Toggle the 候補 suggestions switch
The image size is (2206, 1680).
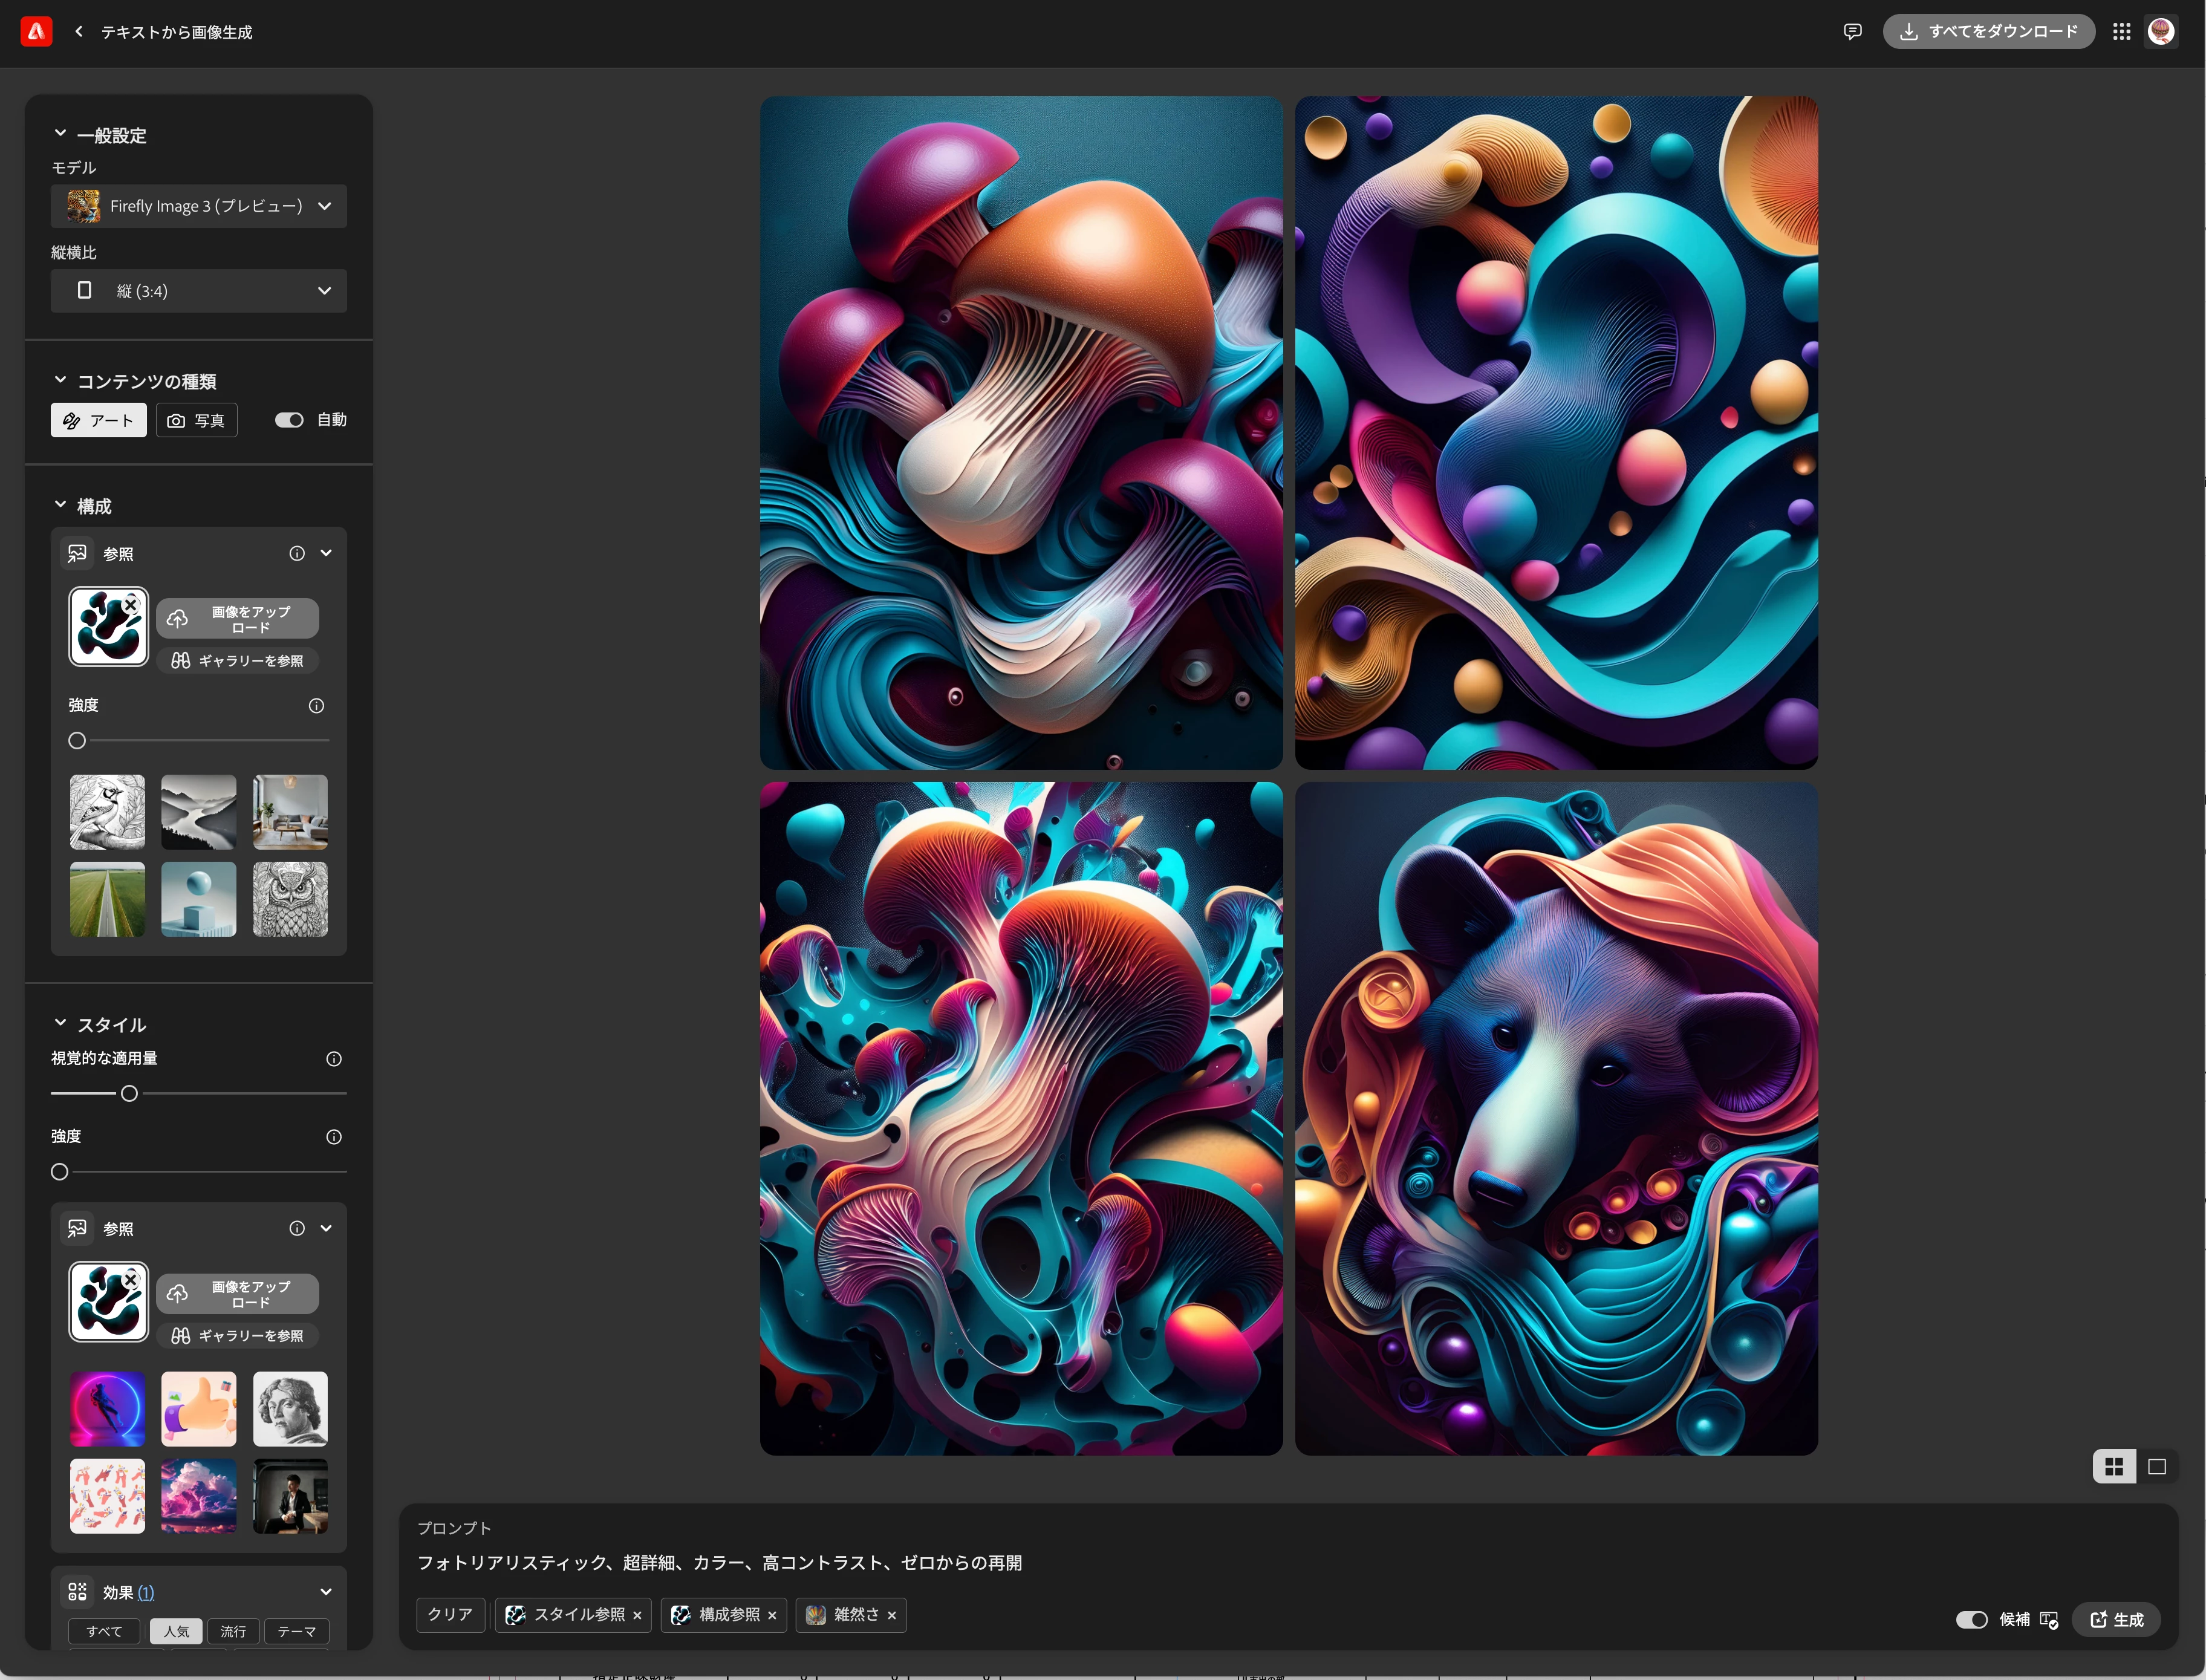(1971, 1620)
